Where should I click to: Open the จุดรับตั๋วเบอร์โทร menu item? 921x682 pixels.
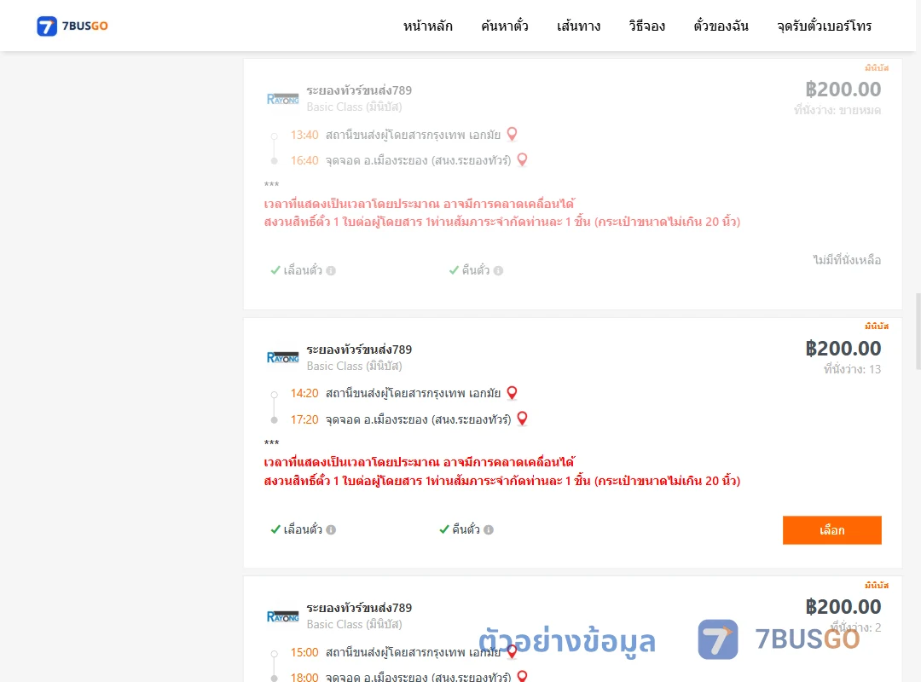[x=824, y=26]
